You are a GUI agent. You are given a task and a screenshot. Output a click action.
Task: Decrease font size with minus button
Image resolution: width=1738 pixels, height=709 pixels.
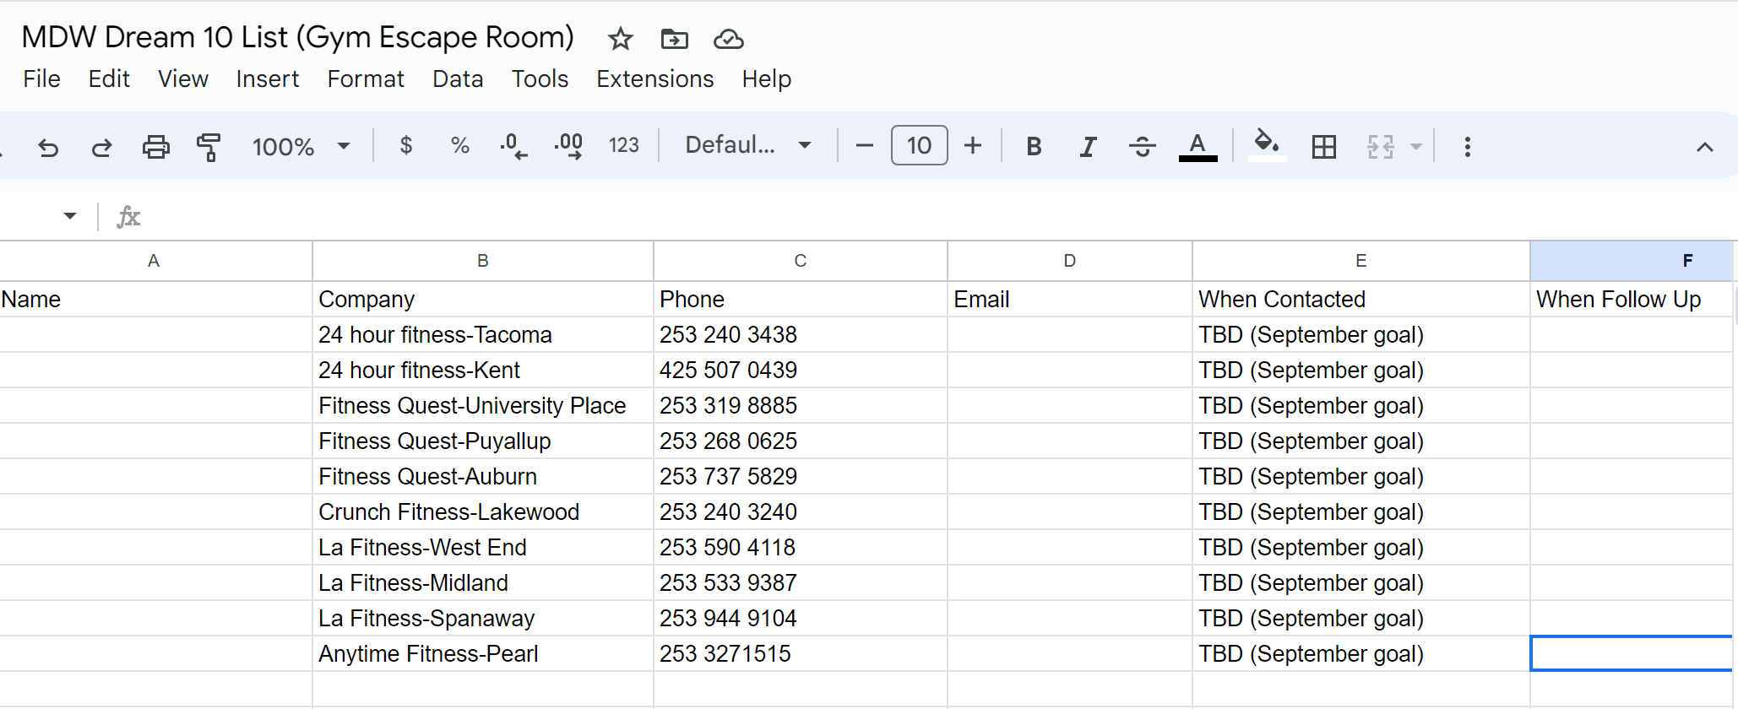click(864, 146)
